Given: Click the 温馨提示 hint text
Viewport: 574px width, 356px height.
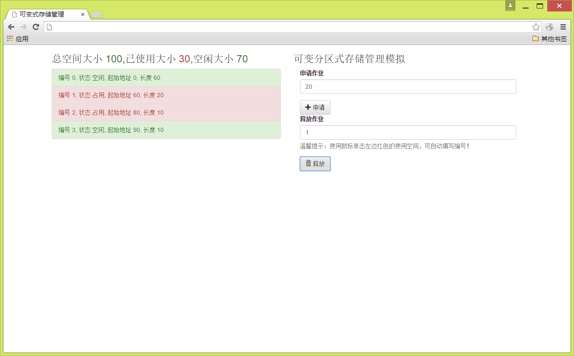Looking at the screenshot, I should pyautogui.click(x=385, y=146).
